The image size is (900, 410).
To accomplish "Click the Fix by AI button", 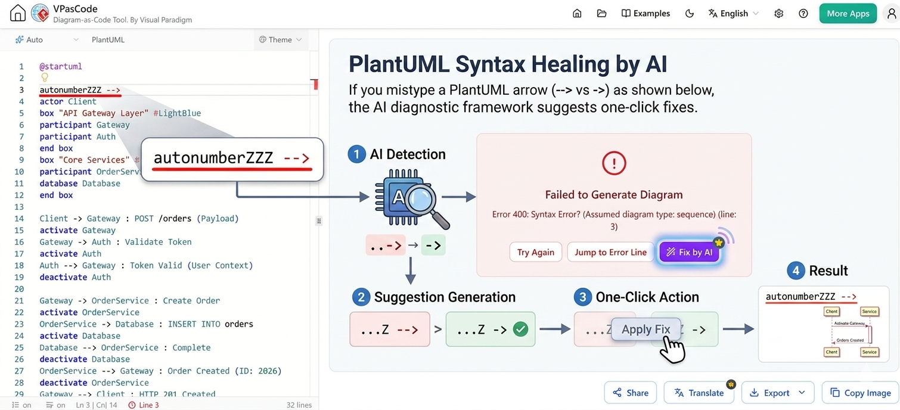I will tap(690, 252).
